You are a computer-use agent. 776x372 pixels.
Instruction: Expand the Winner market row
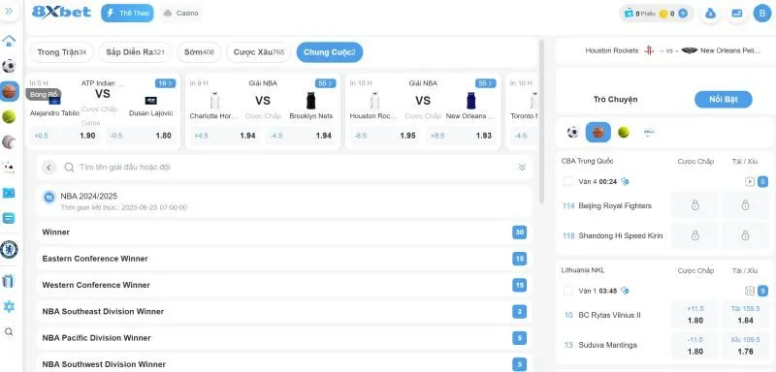pos(284,232)
